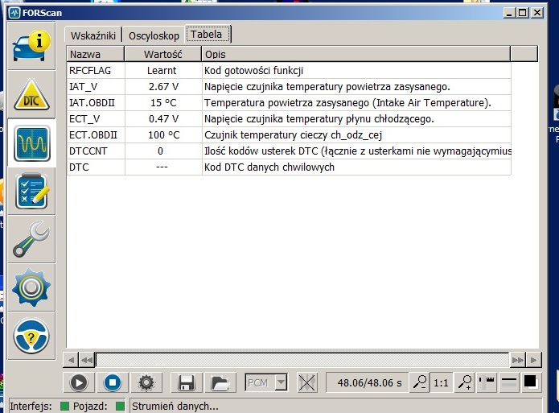This screenshot has height=413, width=559.
Task: Sort table by the Nazwa column header
Action: 96,54
